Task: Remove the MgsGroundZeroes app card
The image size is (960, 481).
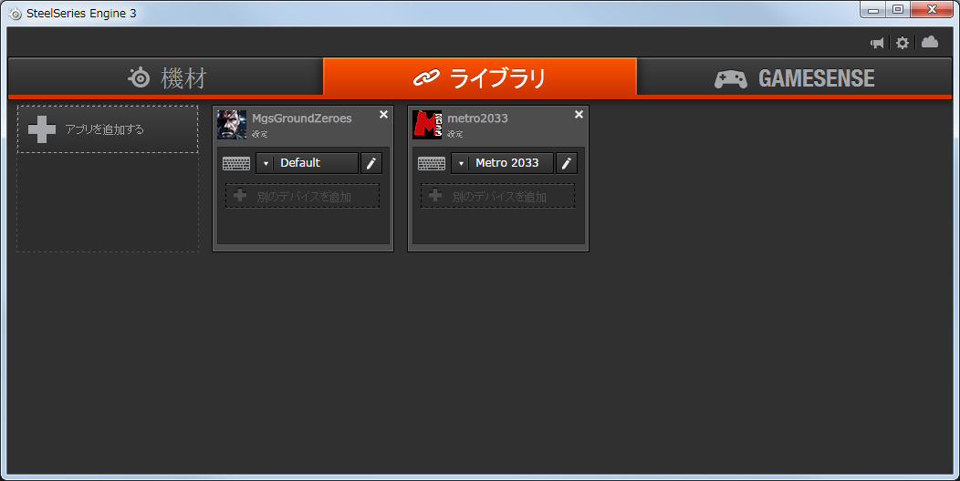Action: click(383, 114)
